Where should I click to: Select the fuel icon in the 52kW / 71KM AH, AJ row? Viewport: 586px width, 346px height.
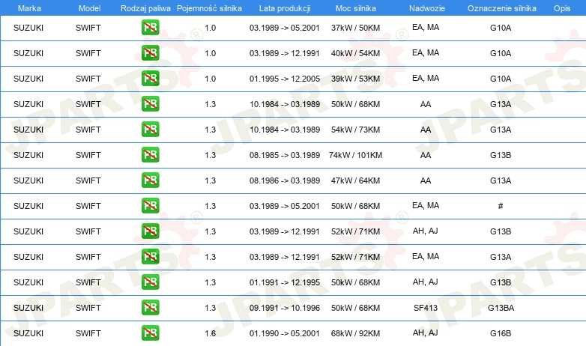[150, 231]
